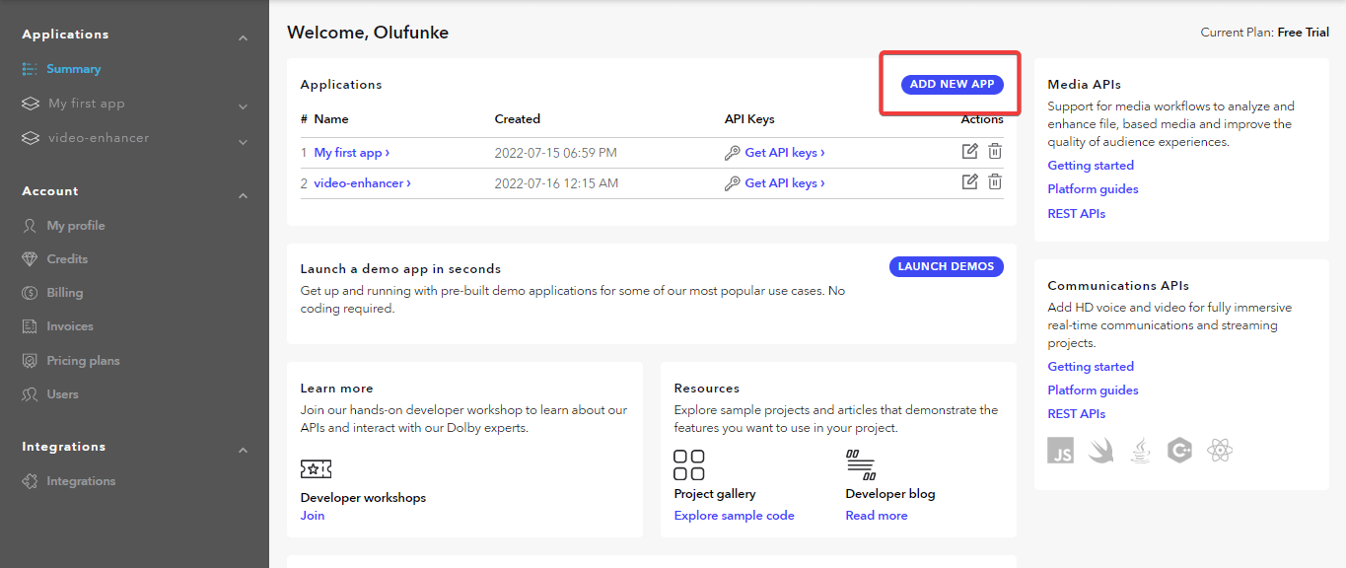The width and height of the screenshot is (1346, 568).
Task: Get API keys for video-enhancer
Action: 784,182
